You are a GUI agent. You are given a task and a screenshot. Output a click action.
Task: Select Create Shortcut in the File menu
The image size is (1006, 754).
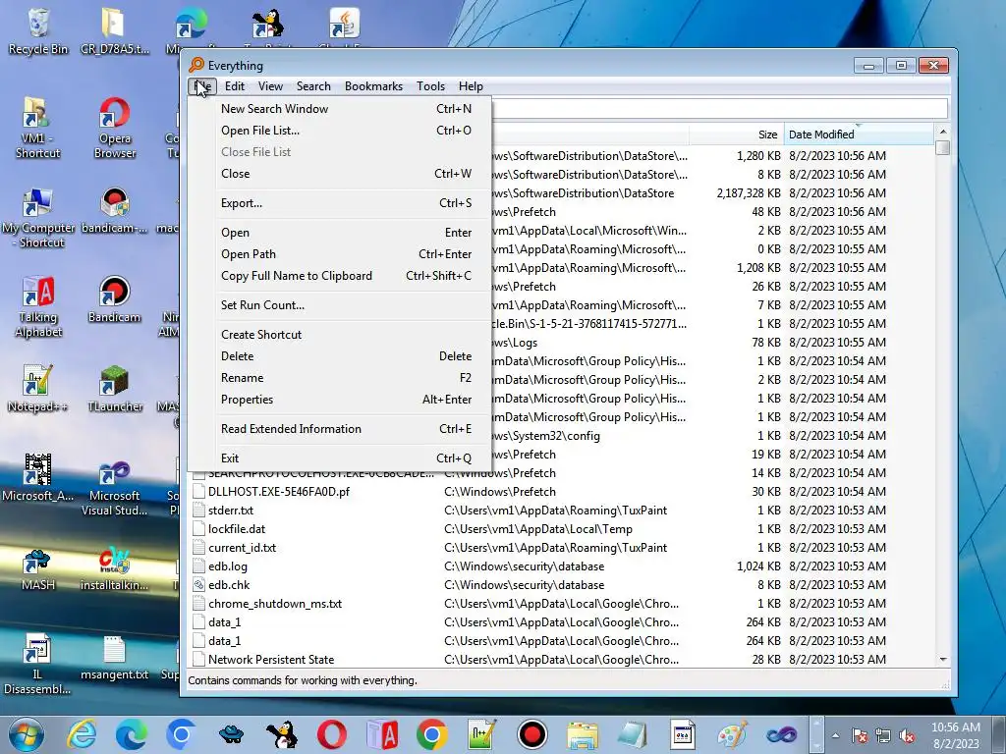click(x=340, y=335)
